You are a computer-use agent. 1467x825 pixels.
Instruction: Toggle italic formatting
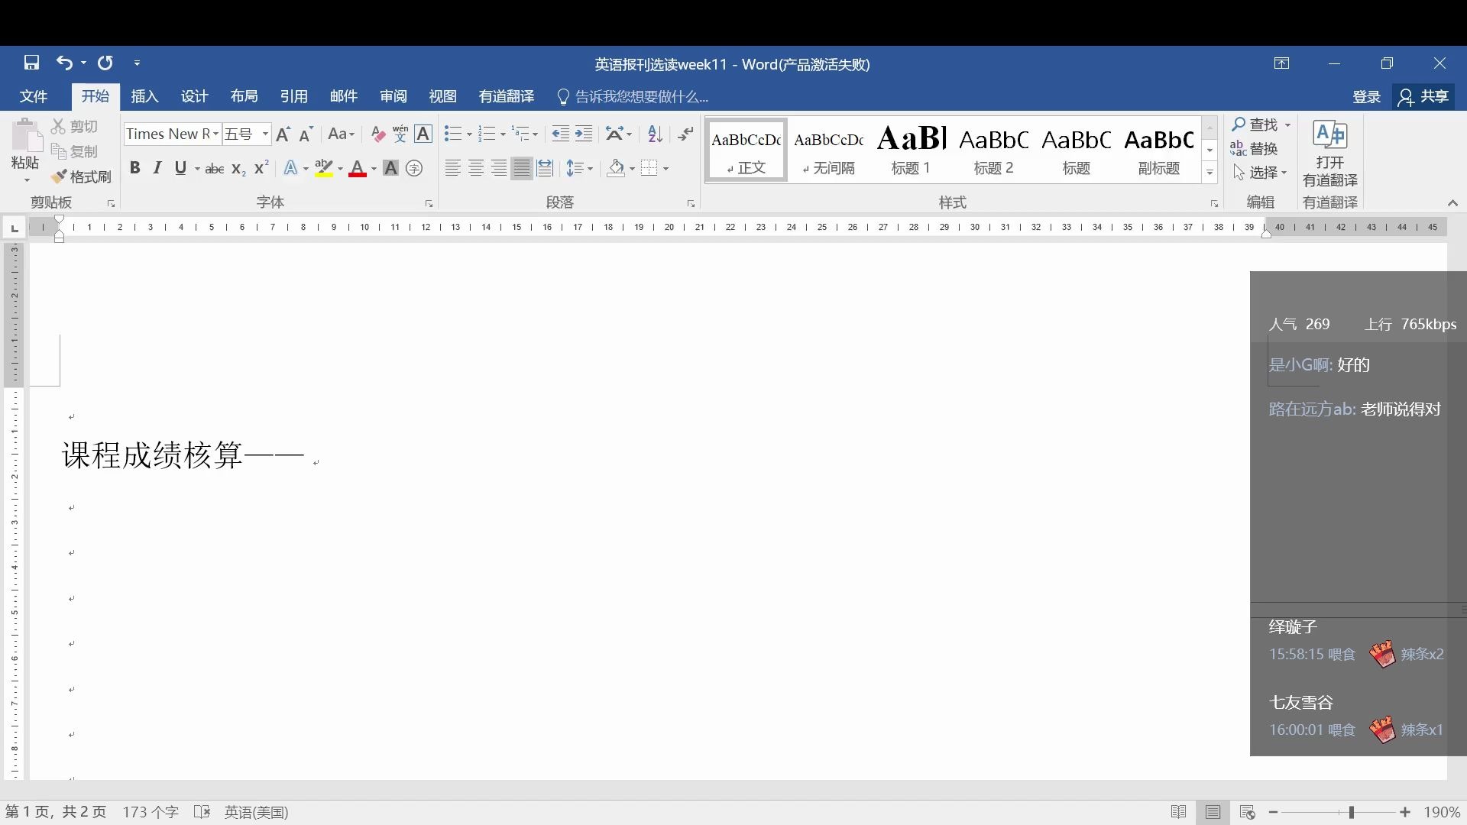[x=157, y=168]
